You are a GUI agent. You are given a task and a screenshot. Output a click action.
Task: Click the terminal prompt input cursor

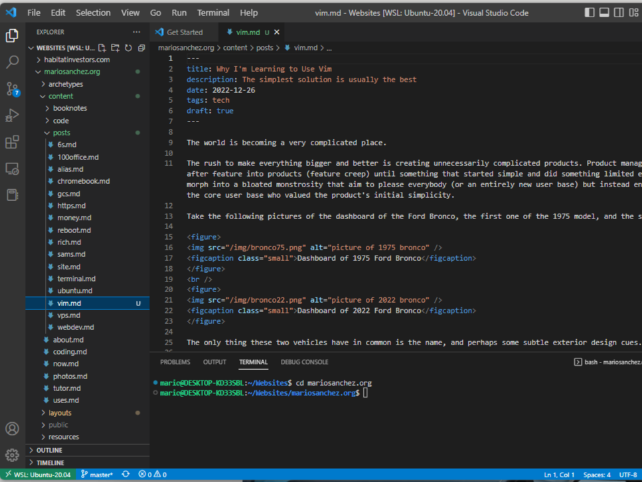(365, 393)
